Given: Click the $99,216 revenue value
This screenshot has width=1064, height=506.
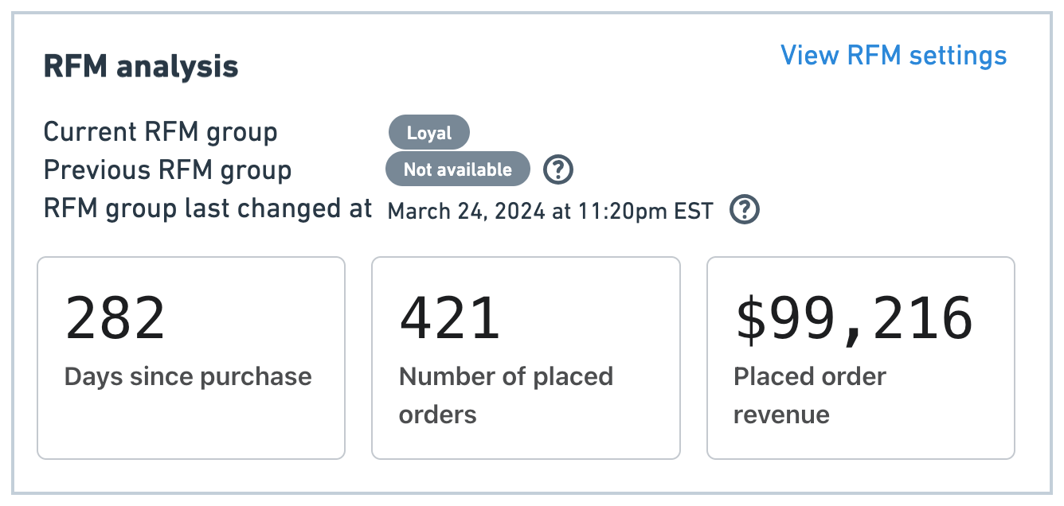Looking at the screenshot, I should [853, 318].
